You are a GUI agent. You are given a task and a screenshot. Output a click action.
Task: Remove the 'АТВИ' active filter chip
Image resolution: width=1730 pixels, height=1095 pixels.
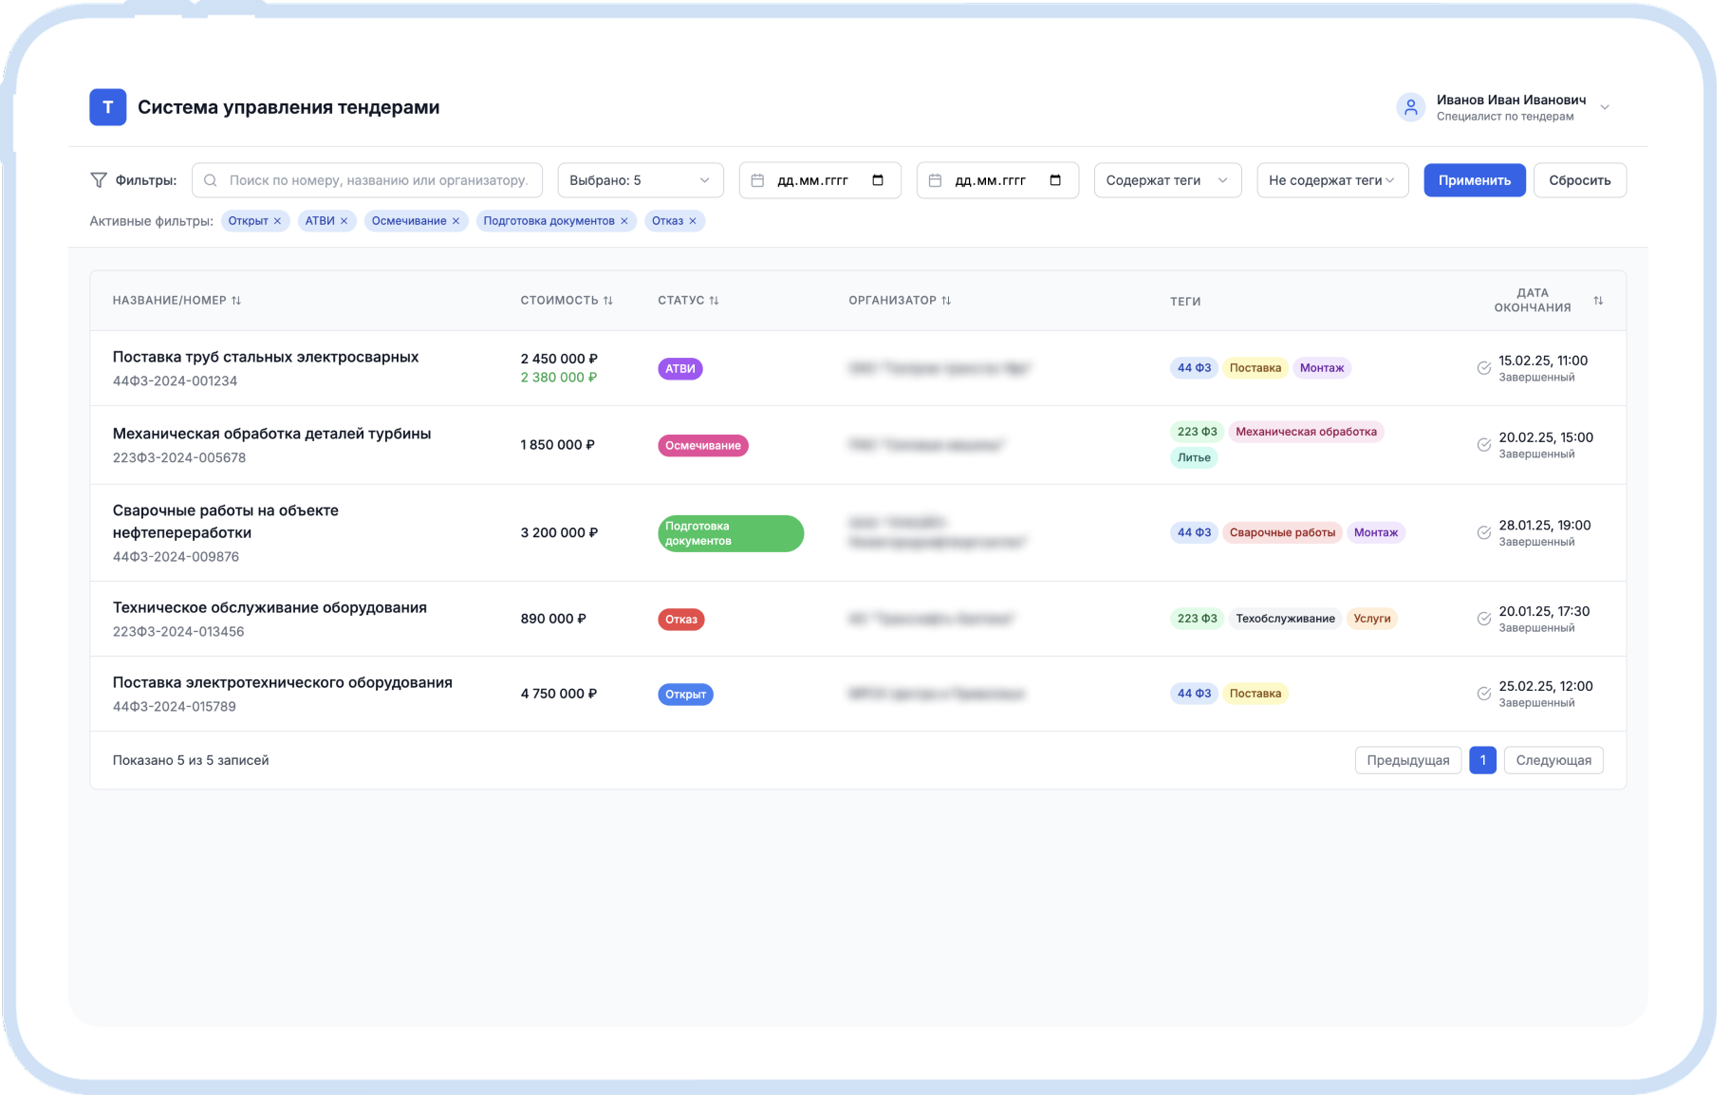(x=344, y=221)
